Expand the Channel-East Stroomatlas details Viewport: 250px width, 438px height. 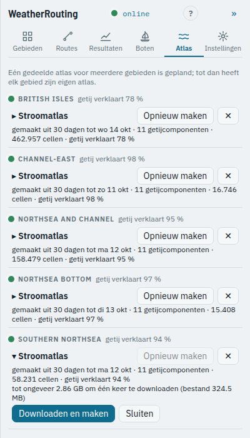coord(40,176)
